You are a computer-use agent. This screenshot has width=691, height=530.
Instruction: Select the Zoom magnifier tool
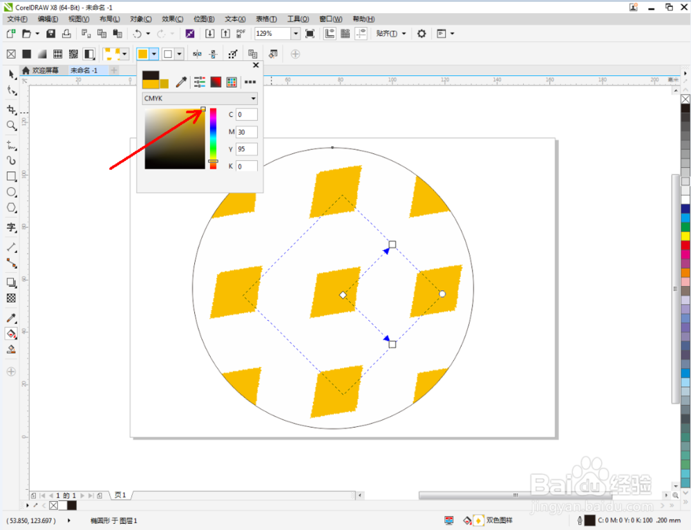click(12, 126)
